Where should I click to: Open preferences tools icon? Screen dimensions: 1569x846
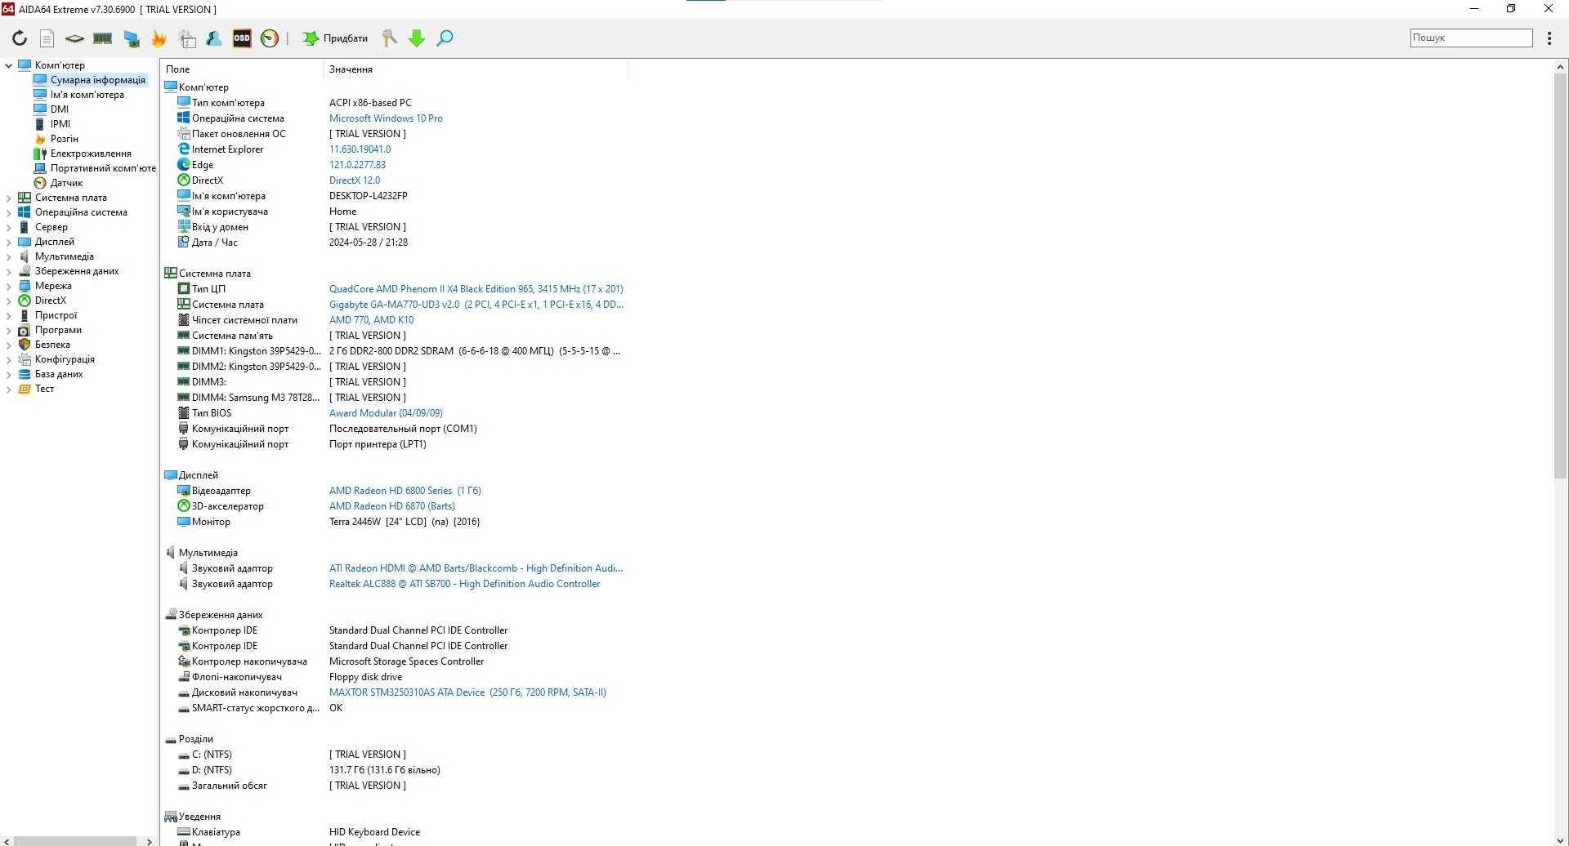click(390, 38)
